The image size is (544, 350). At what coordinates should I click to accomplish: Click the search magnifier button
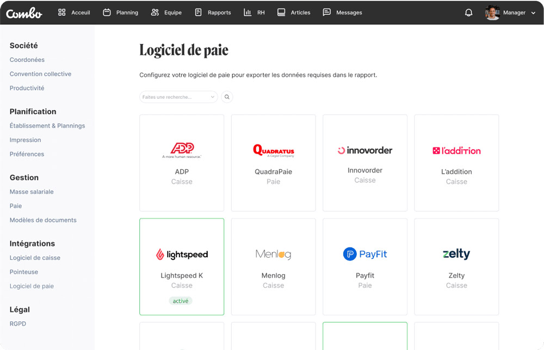coord(227,97)
